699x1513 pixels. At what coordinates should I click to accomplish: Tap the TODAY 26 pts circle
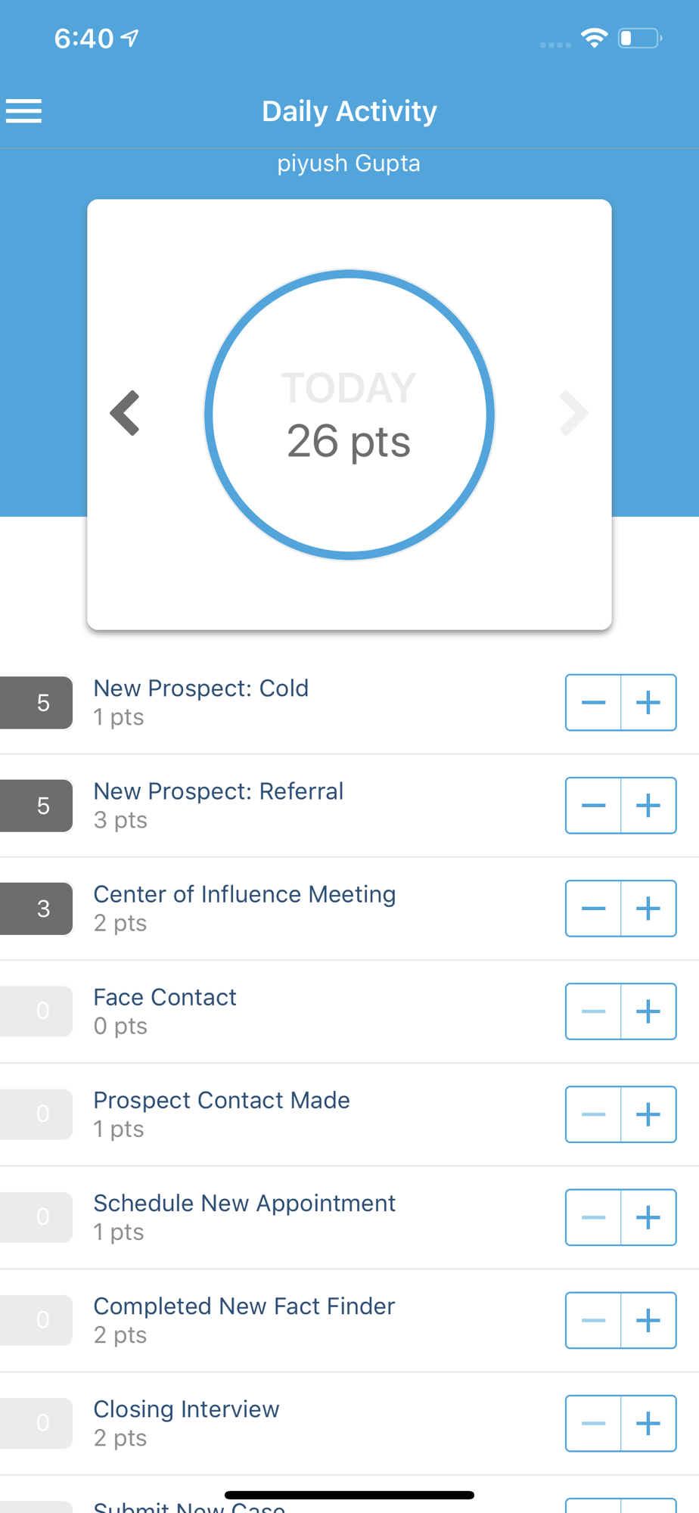click(x=349, y=415)
